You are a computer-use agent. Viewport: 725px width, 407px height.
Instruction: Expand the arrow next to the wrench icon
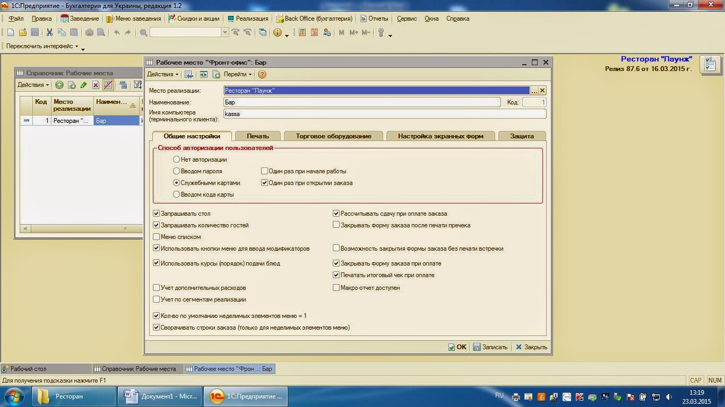coord(390,34)
